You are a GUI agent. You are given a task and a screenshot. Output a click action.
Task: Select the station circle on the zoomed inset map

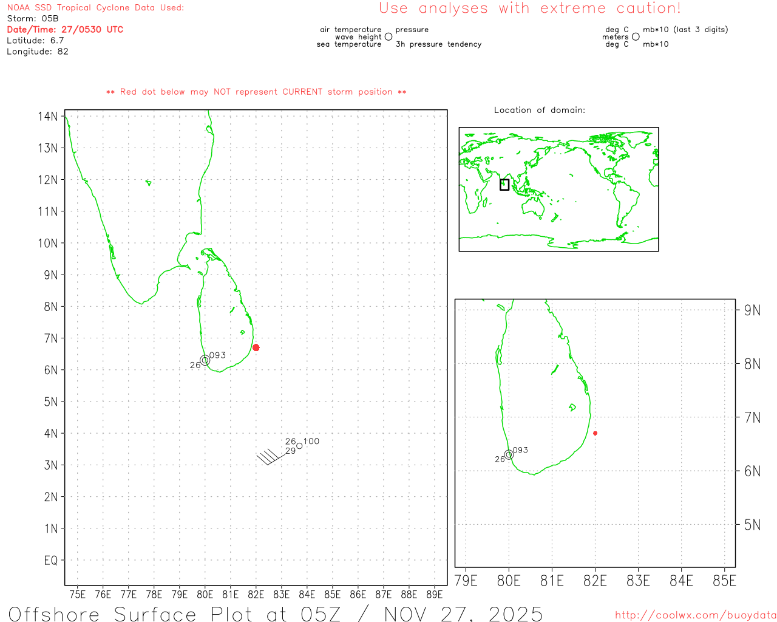(509, 454)
